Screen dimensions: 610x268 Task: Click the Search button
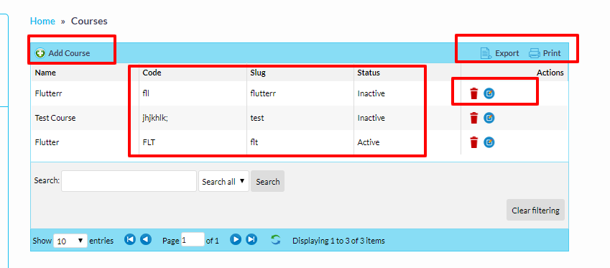tap(268, 181)
